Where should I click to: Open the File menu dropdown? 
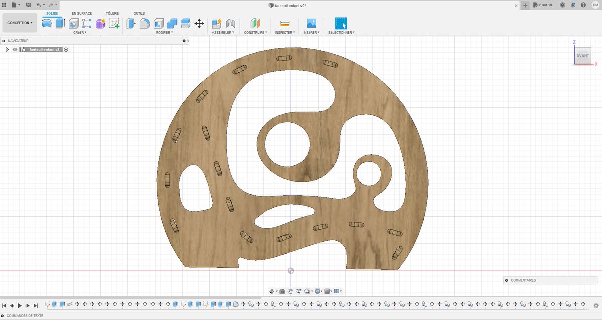pos(16,5)
